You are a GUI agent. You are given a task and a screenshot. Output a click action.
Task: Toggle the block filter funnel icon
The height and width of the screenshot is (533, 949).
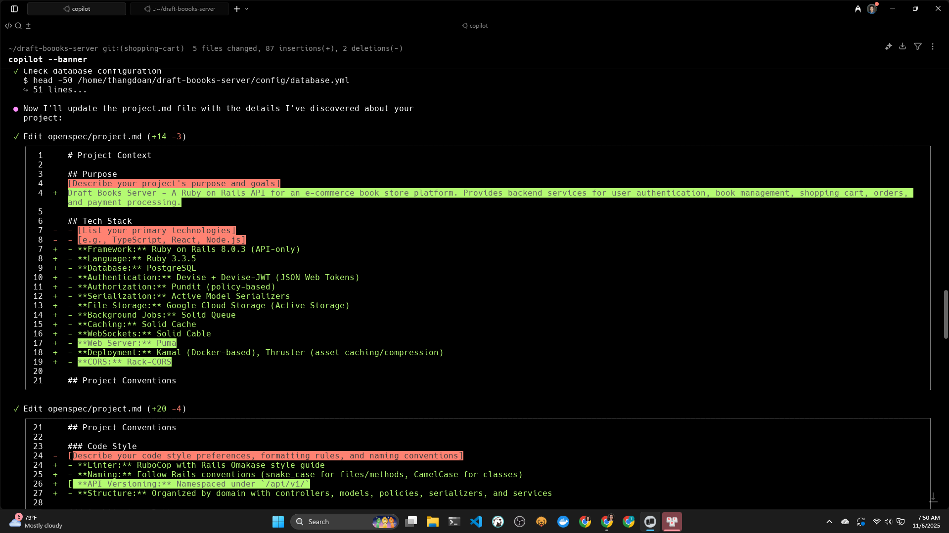pyautogui.click(x=918, y=46)
